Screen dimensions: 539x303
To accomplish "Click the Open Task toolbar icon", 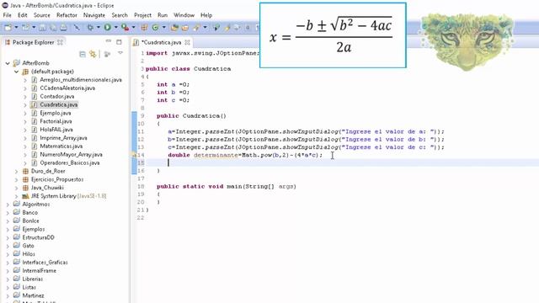I will pyautogui.click(x=185, y=28).
